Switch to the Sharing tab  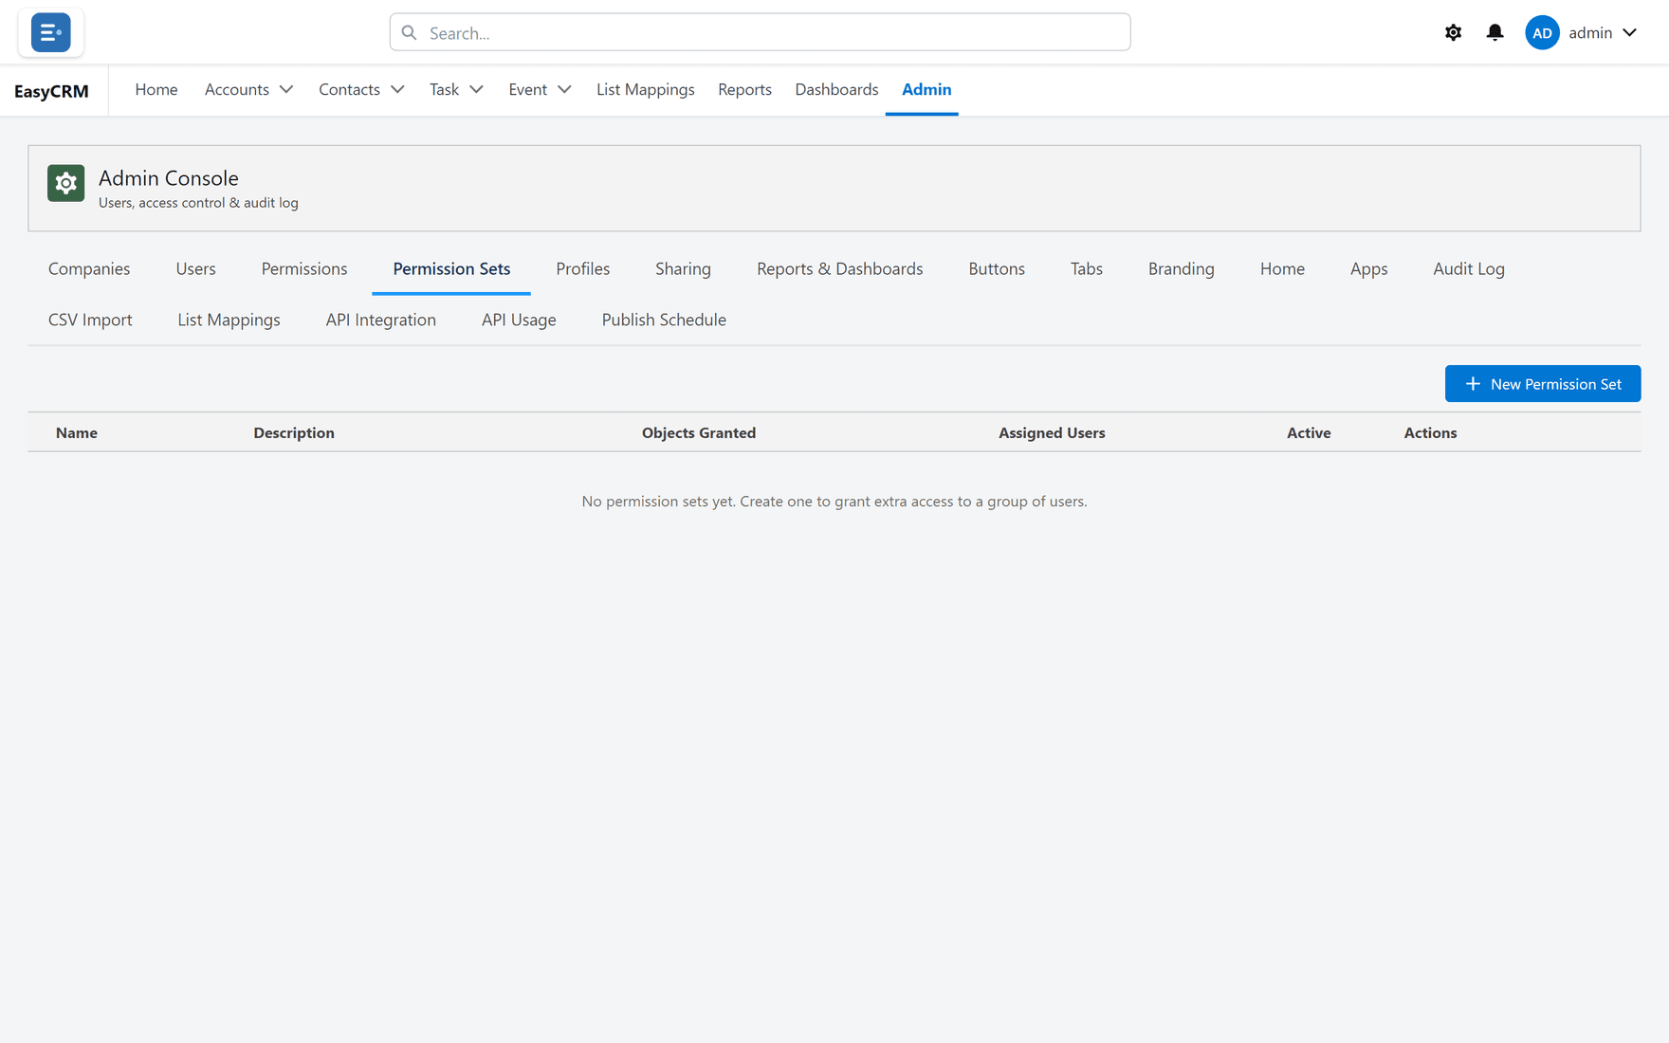[683, 268]
